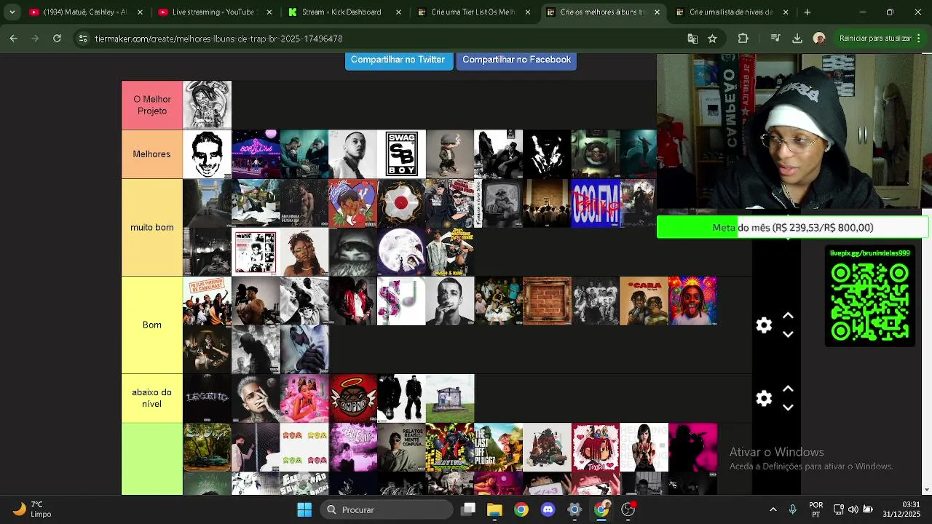Image resolution: width=932 pixels, height=524 pixels.
Task: Move the abaixo do nível tier down
Action: click(788, 408)
